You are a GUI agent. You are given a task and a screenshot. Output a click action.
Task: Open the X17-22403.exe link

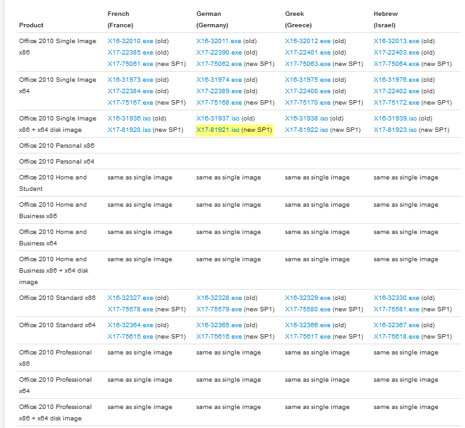[x=396, y=53]
